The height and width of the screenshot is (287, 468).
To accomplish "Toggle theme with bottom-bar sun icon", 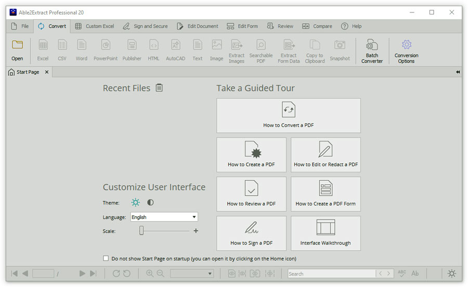I will pyautogui.click(x=451, y=274).
